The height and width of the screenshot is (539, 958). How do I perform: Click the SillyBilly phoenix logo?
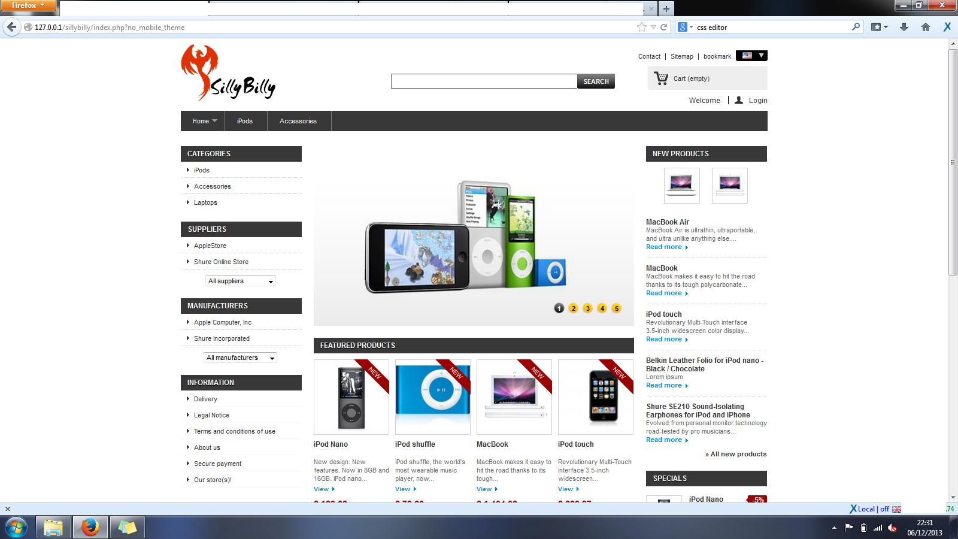(228, 72)
